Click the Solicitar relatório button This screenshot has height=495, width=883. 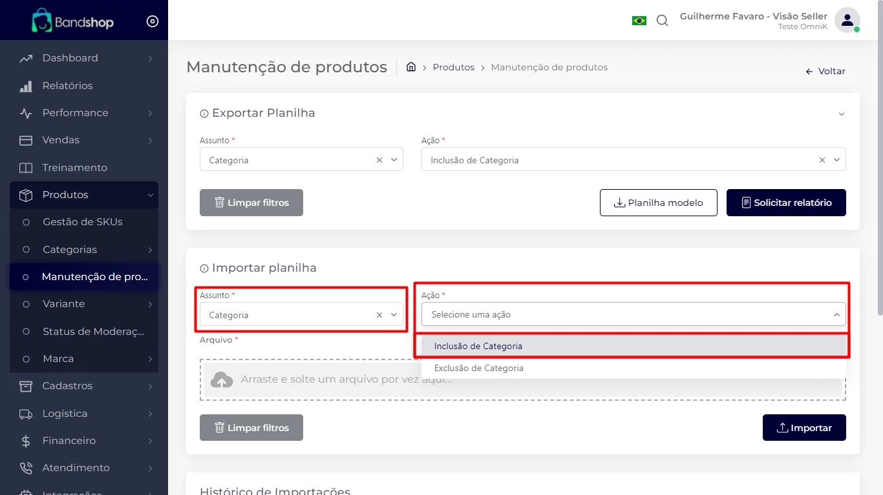[x=785, y=203]
